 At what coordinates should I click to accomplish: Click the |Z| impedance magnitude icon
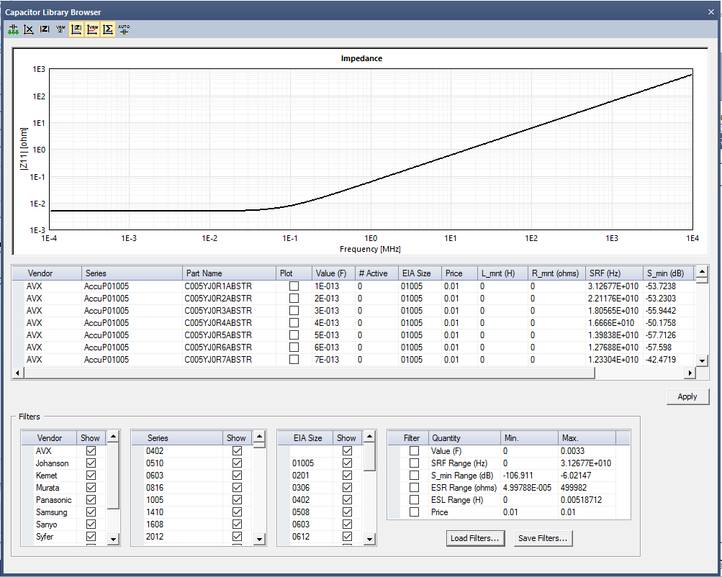point(45,29)
